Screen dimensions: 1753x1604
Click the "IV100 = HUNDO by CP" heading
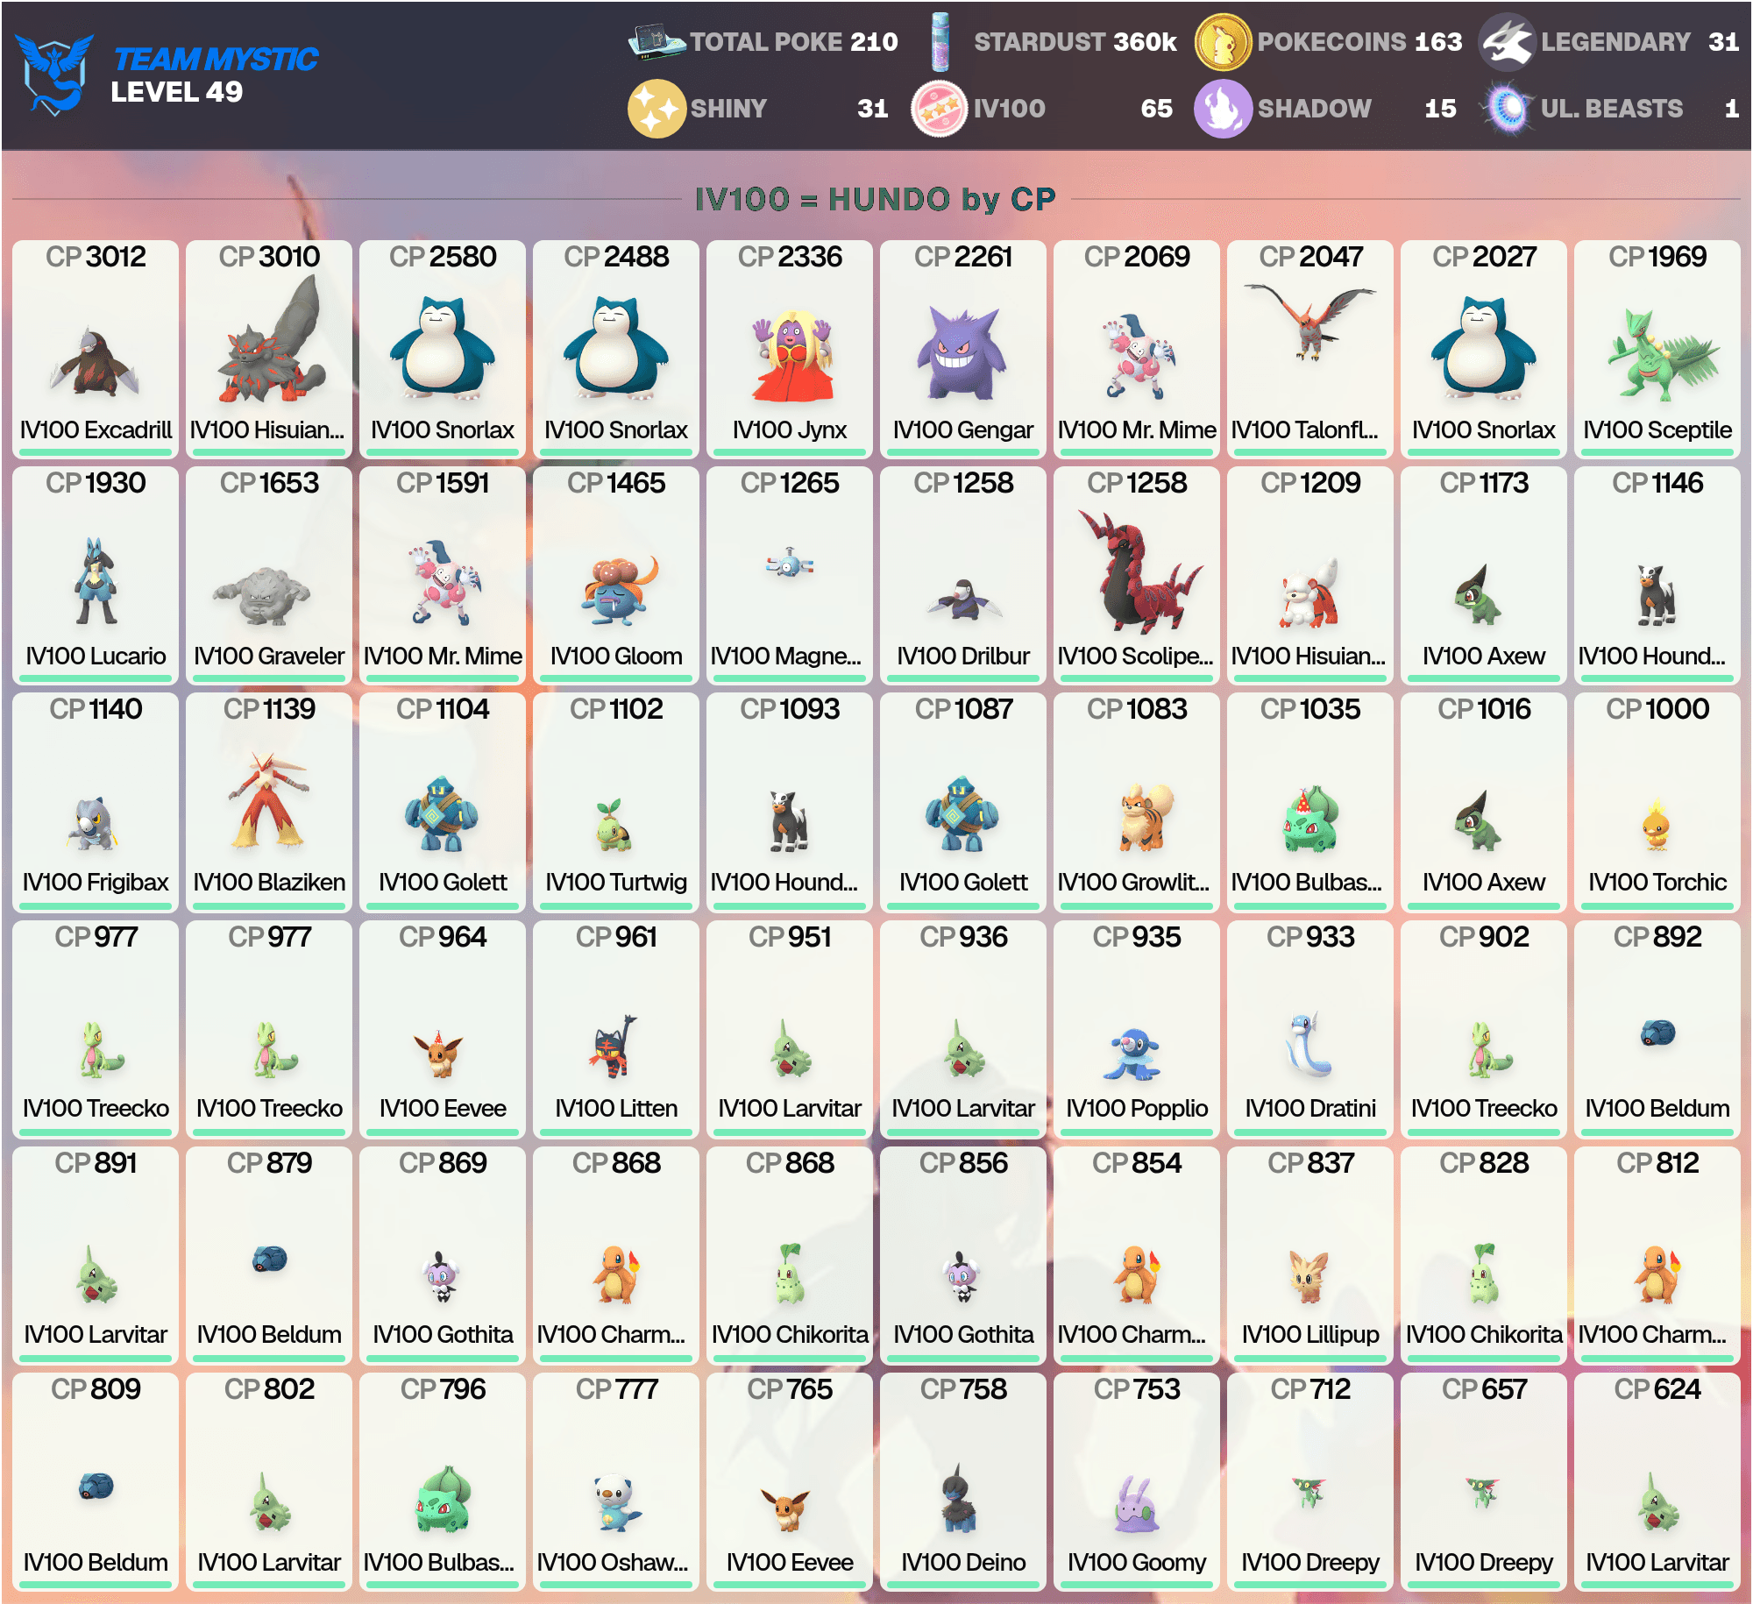click(x=875, y=199)
